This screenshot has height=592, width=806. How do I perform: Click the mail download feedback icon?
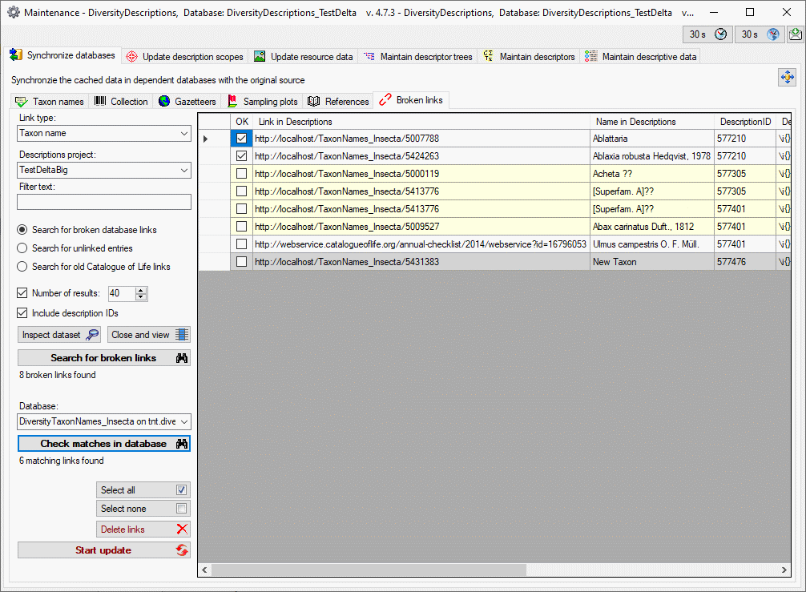point(795,34)
